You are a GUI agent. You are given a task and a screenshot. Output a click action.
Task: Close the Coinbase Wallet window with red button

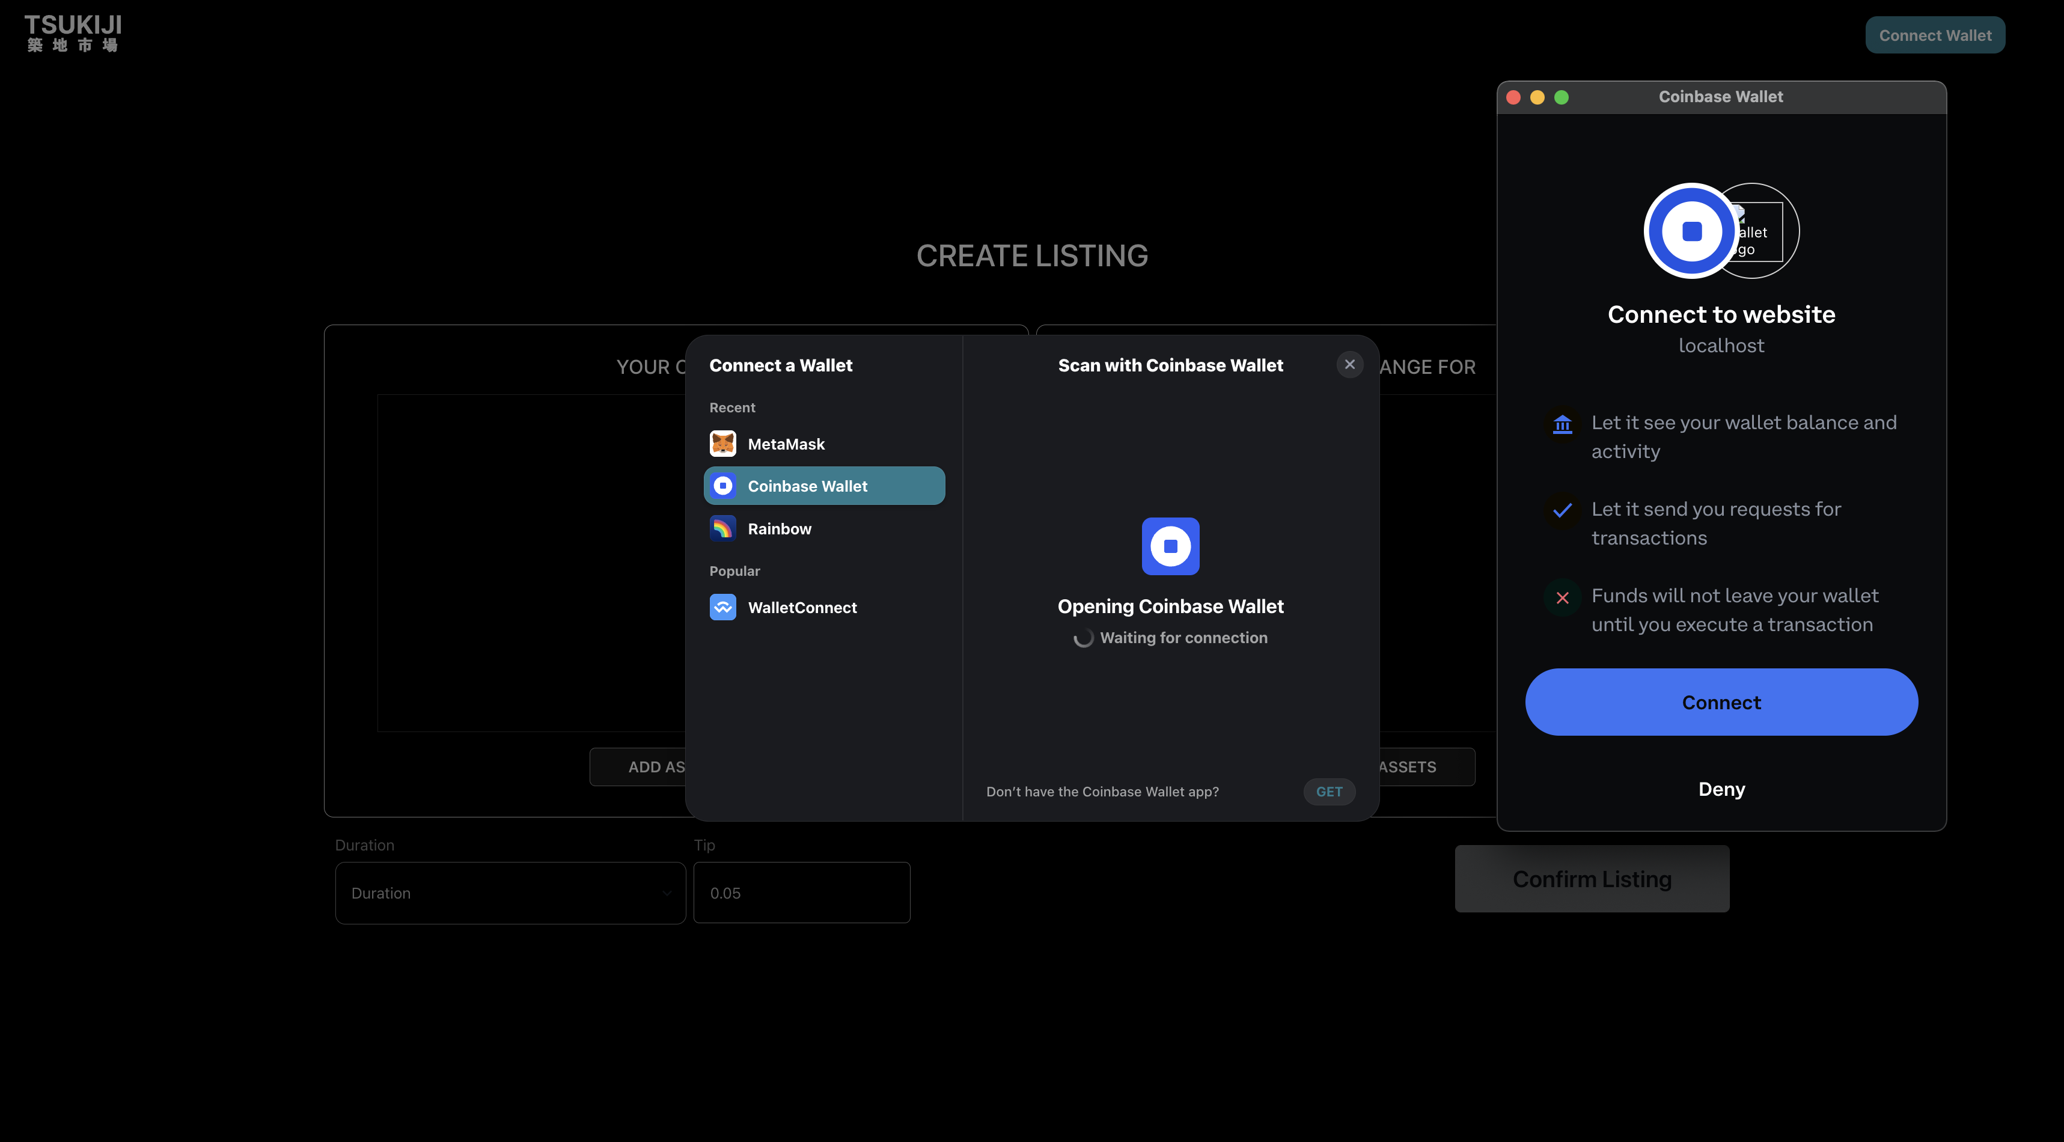point(1513,97)
